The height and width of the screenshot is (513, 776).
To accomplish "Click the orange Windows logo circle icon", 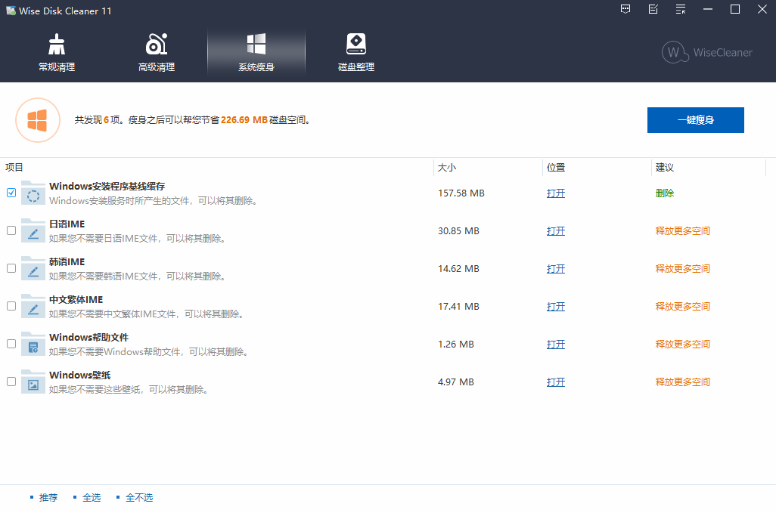I will click(37, 120).
